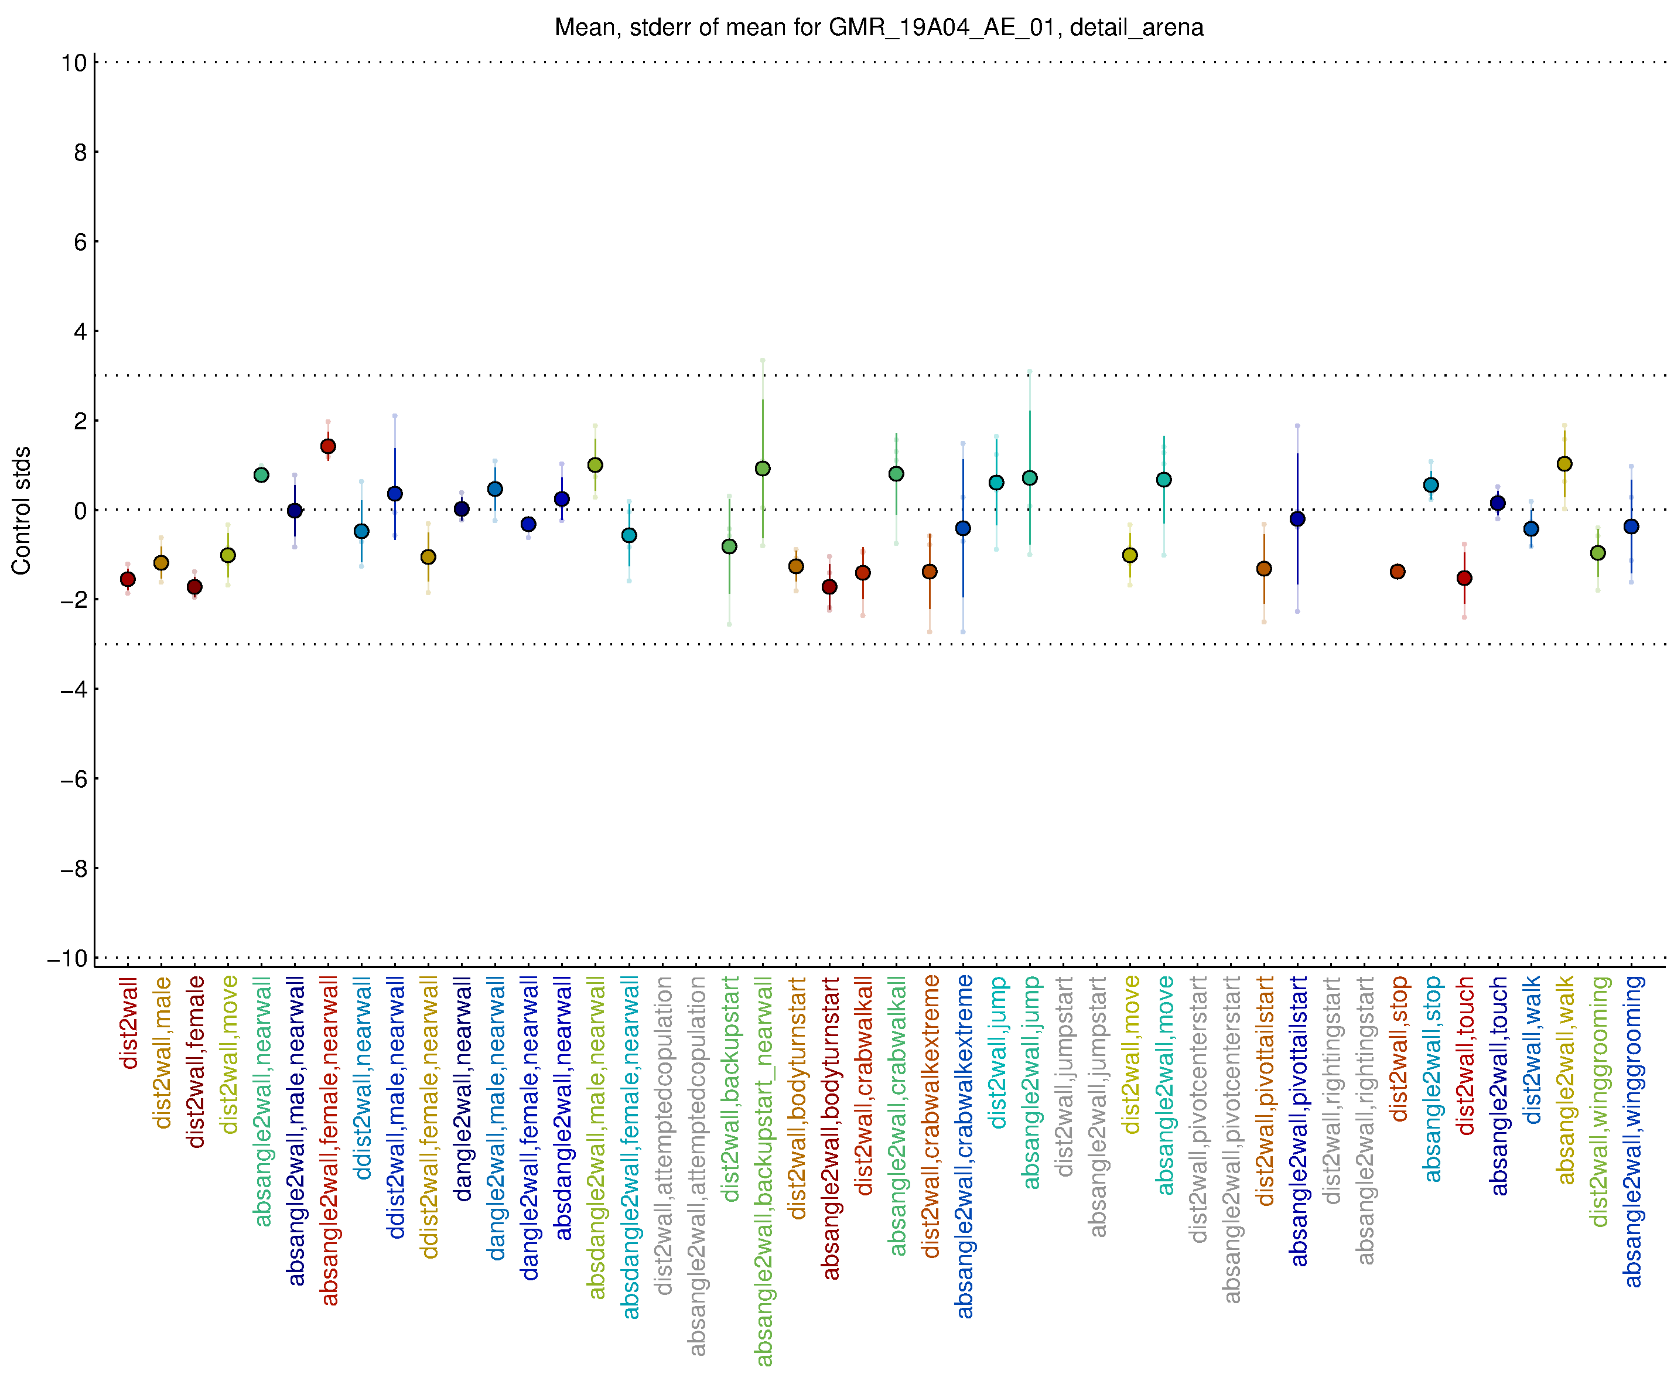The height and width of the screenshot is (1374, 1674).
Task: Select the y-axis tick label '-10'
Action: (68, 959)
